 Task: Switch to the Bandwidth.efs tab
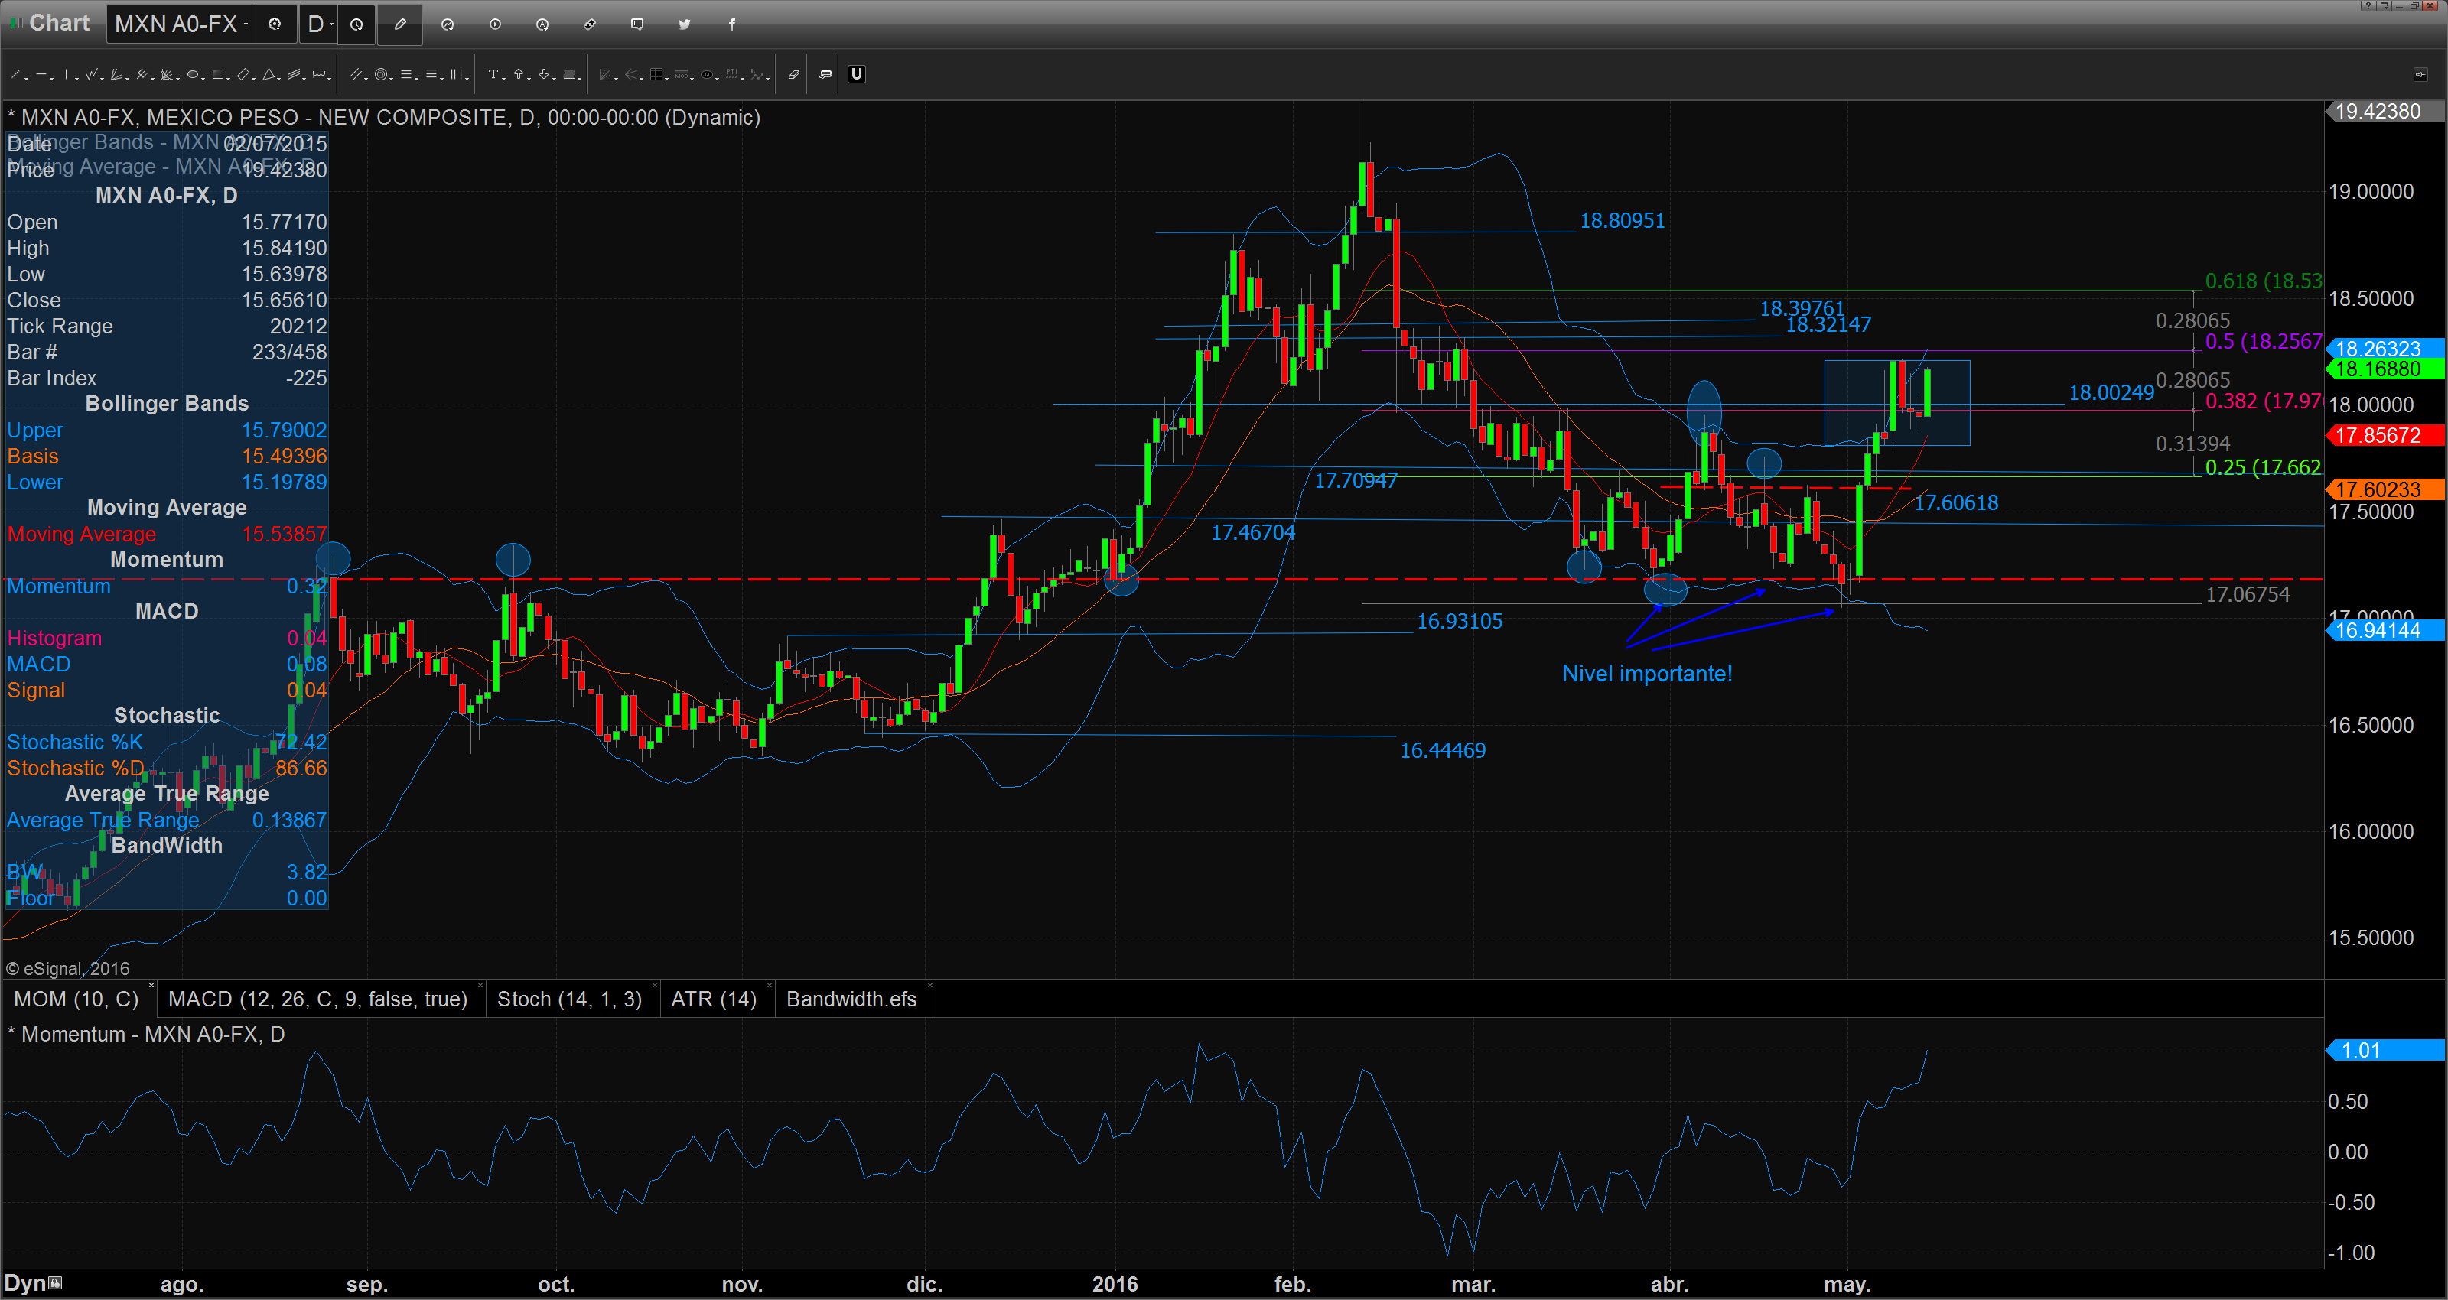pyautogui.click(x=851, y=999)
